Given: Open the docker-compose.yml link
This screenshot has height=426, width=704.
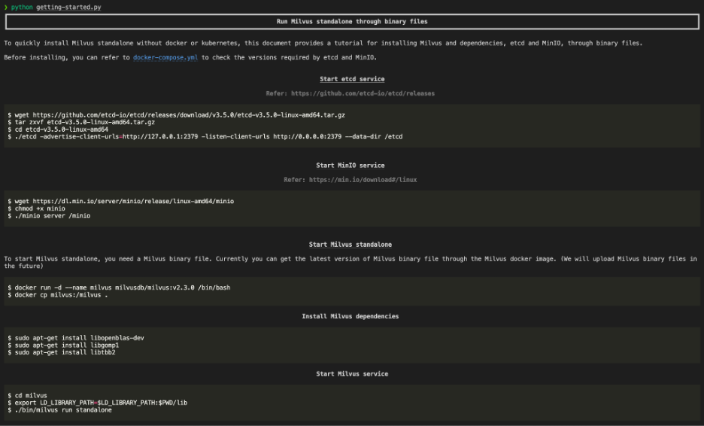Looking at the screenshot, I should (165, 57).
